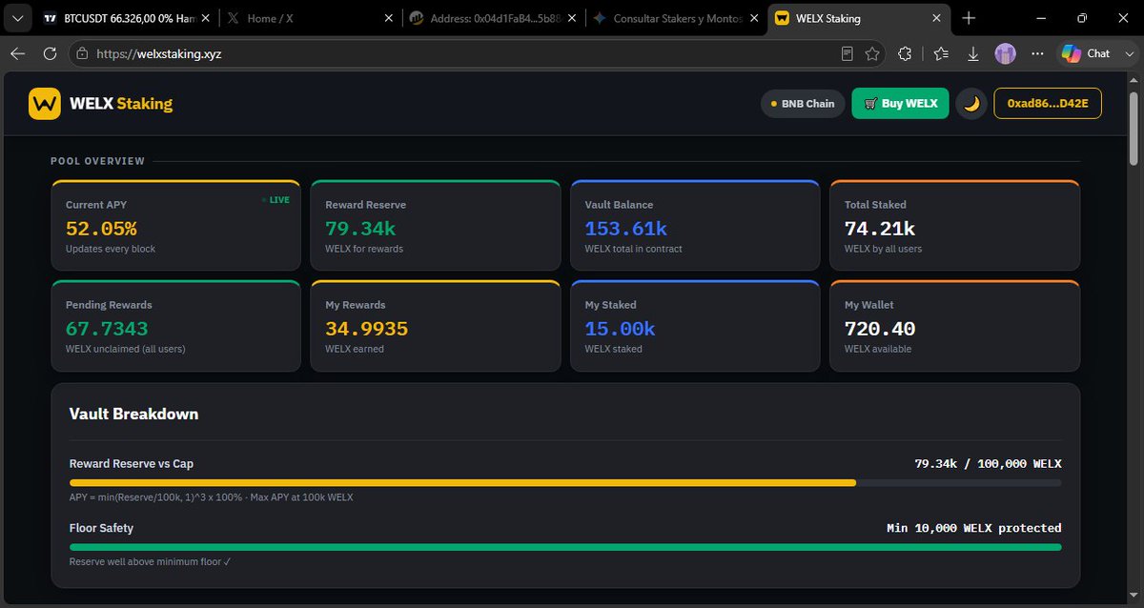Click the Vault Balance 153.61k value

click(625, 229)
